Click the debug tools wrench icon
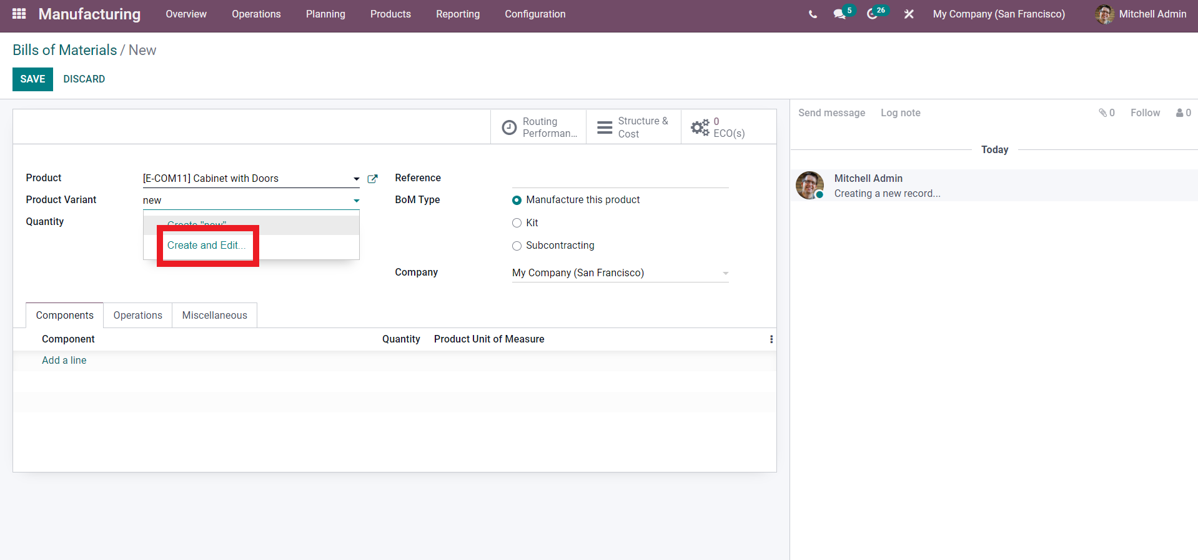Viewport: 1198px width, 560px height. click(x=909, y=14)
